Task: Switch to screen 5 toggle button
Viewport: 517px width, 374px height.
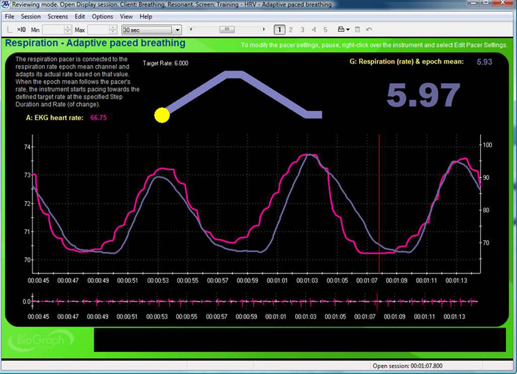Action: [x=325, y=30]
